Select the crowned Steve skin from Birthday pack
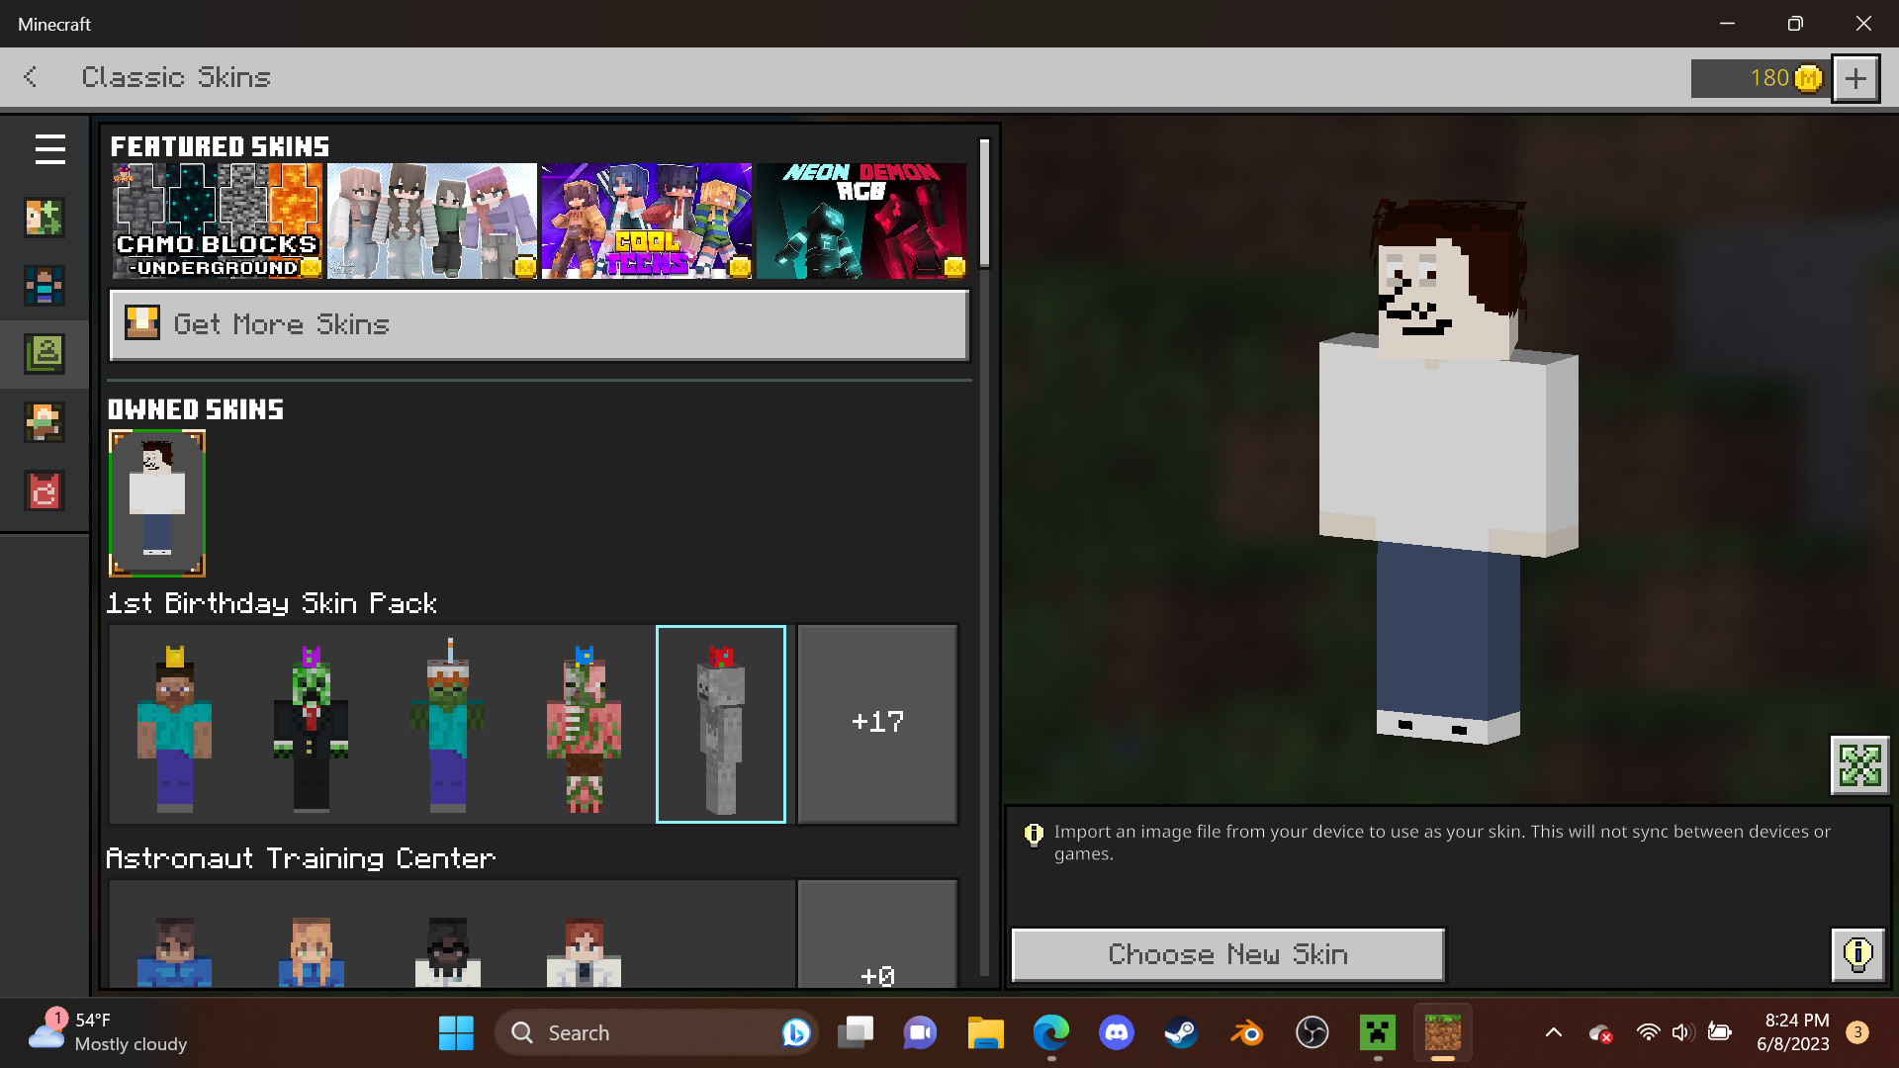 tap(175, 724)
